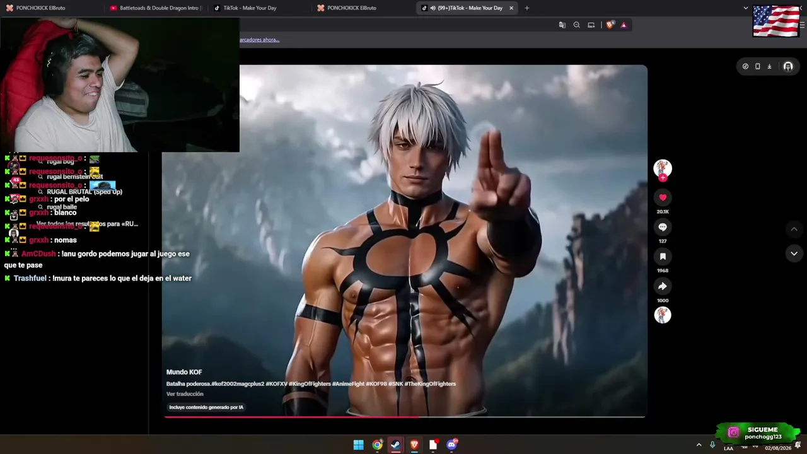
Task: Open Brave browser from the taskbar
Action: click(414, 445)
